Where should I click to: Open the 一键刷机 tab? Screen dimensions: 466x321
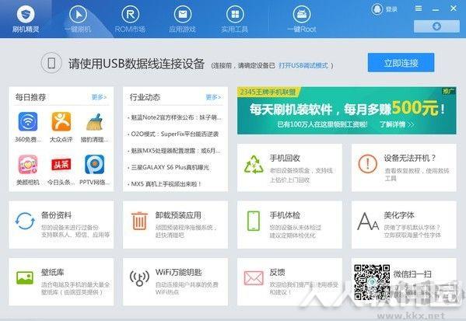point(78,19)
